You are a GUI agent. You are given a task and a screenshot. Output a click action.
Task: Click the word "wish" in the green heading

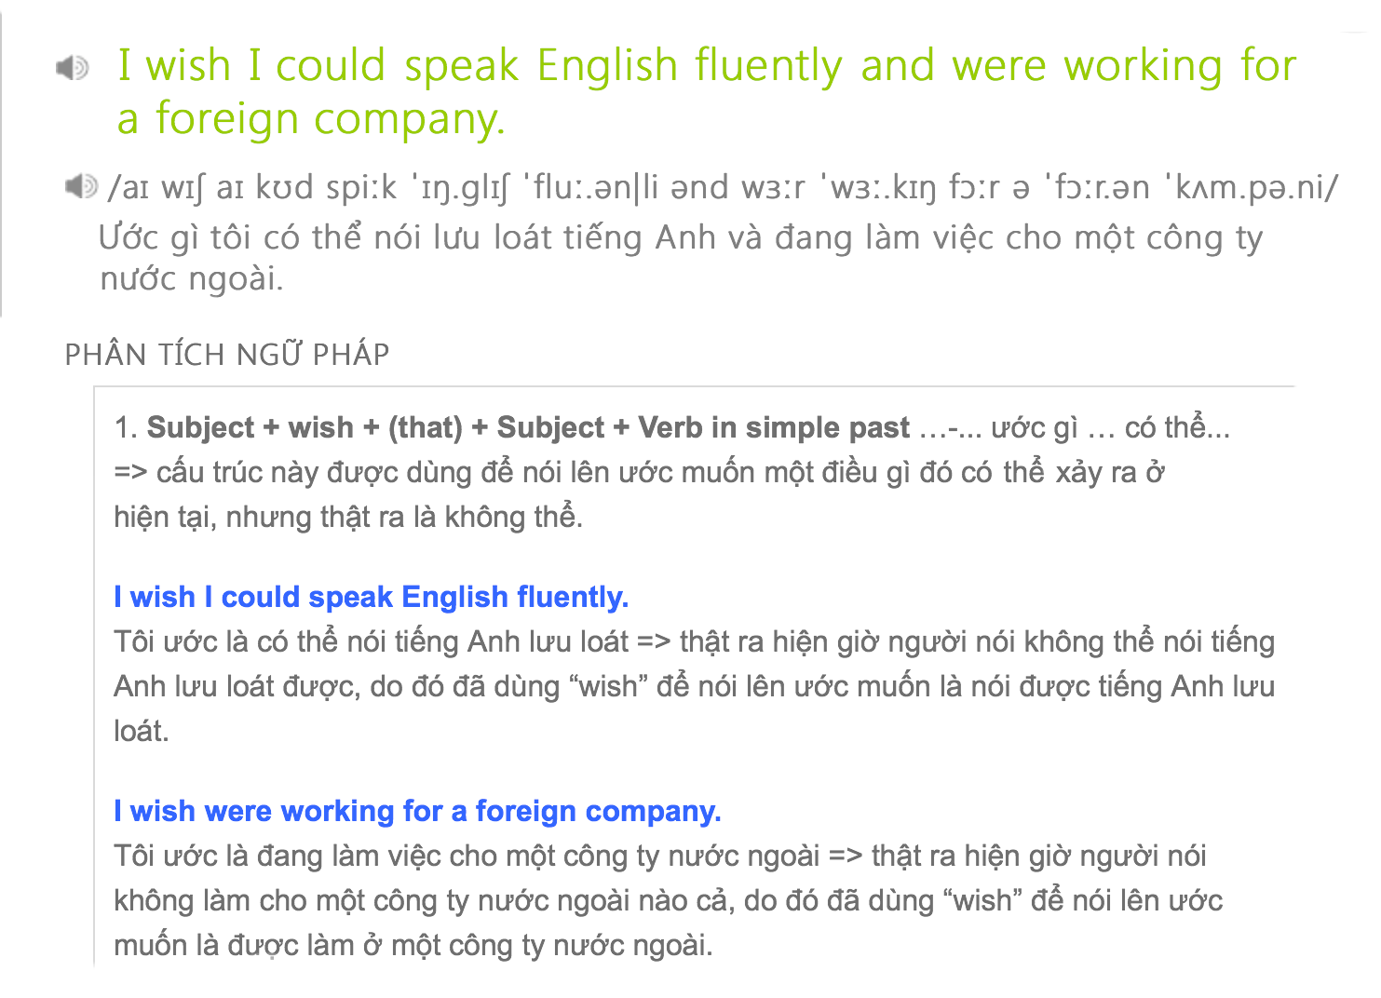click(188, 66)
